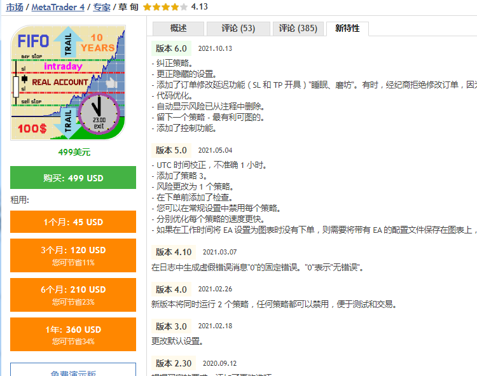
Task: Click the 分别优化每个策略的速度更快 line
Action: 209,219
